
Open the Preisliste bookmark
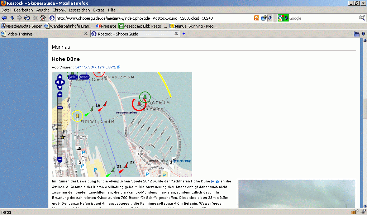[x=109, y=26]
